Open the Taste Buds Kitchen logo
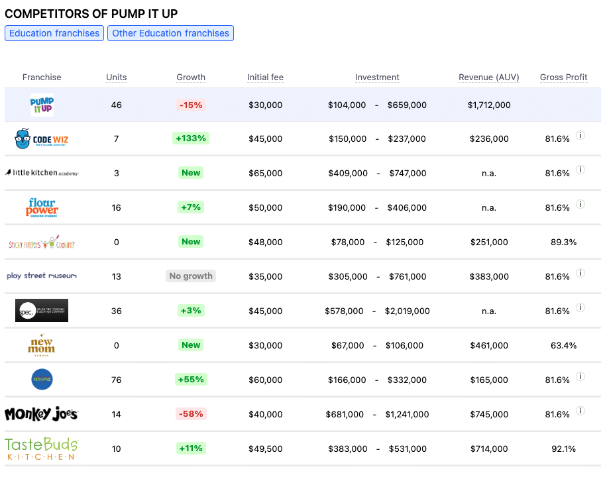This screenshot has width=605, height=479. 41,449
